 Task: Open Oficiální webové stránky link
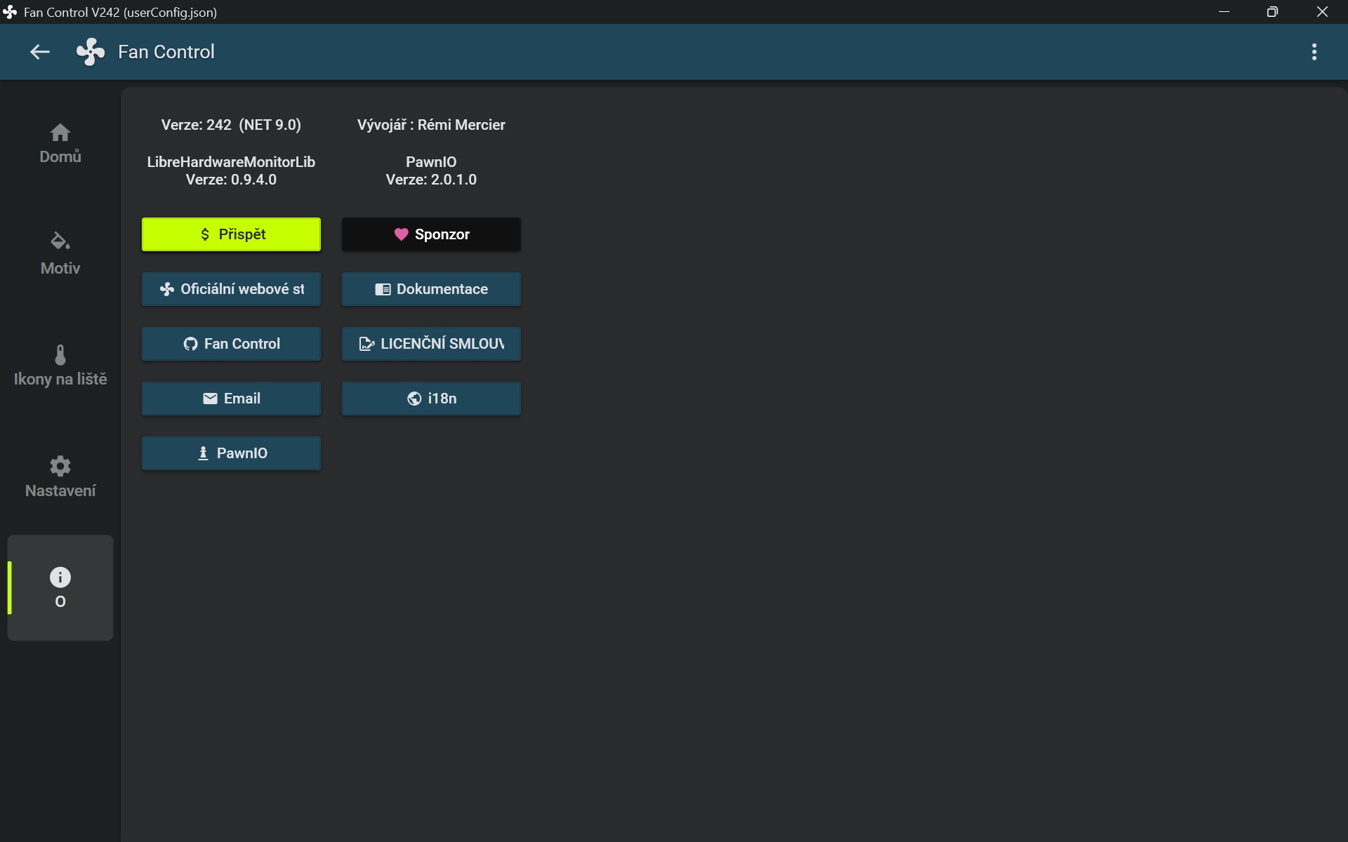pos(231,289)
